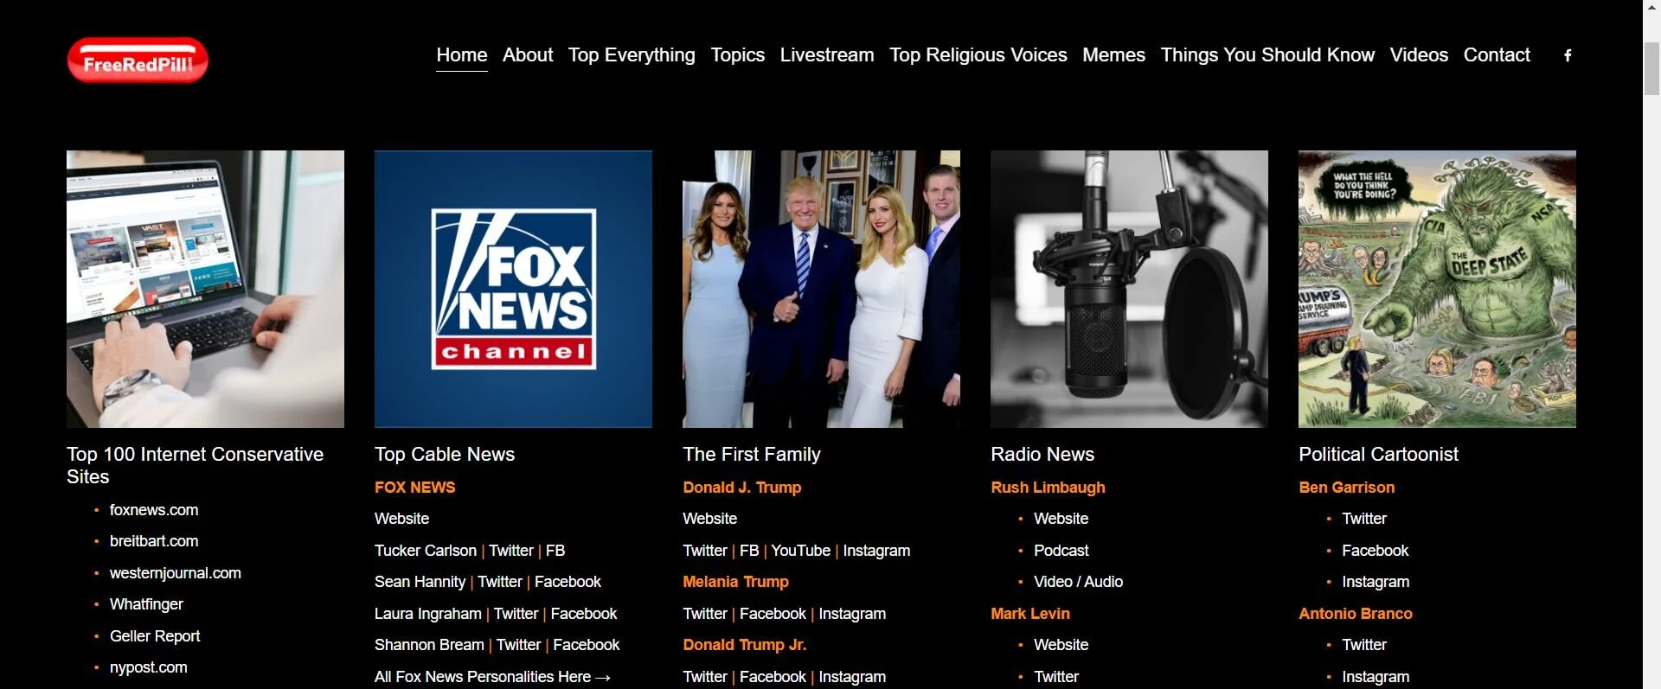Open Top Everything menu
Viewport: 1661px width, 689px height.
click(x=632, y=55)
